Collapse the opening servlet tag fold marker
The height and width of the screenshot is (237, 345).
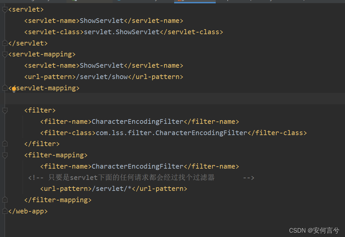(x=5, y=10)
